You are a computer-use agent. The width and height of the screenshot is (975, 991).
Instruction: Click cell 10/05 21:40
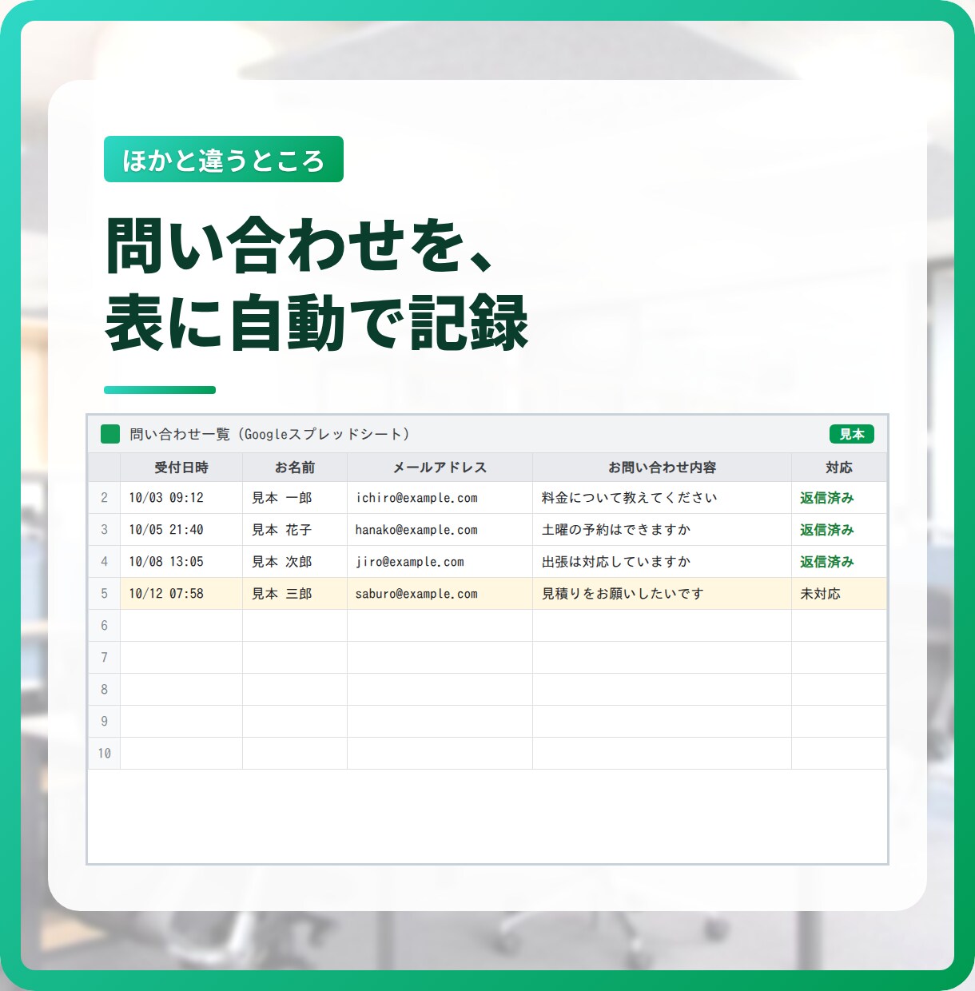pyautogui.click(x=181, y=530)
